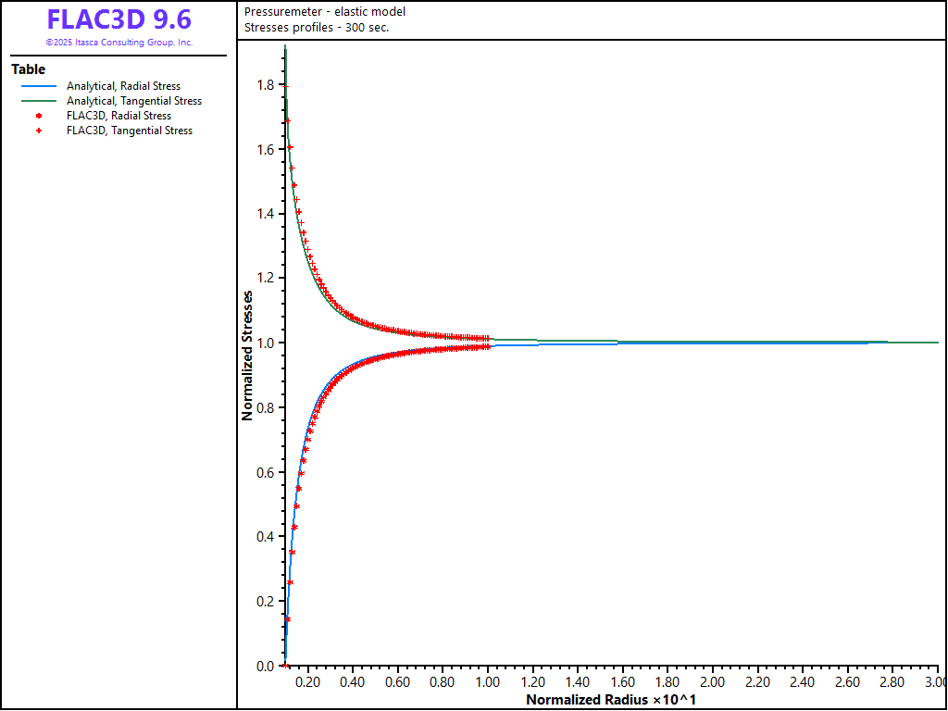This screenshot has height=711, width=948.
Task: Pick the 'FLAC3D, Tangential Stress' legend entry text
Action: (x=130, y=131)
